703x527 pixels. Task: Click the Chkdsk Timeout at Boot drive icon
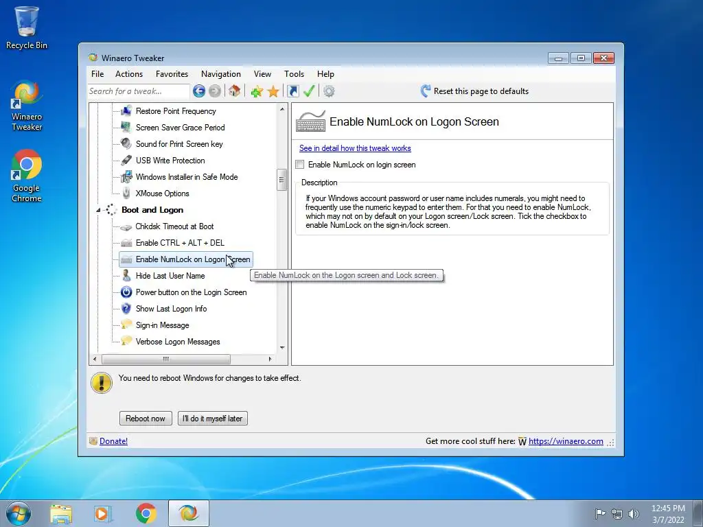[x=126, y=226]
